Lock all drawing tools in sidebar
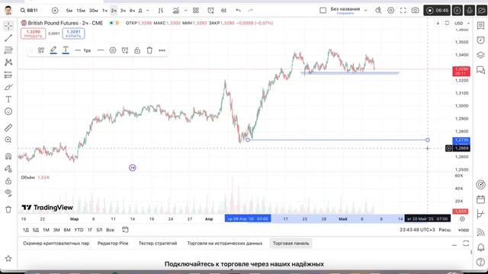488x274 pixels. 8,181
